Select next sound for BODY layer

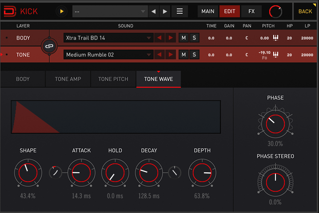pos(171,38)
